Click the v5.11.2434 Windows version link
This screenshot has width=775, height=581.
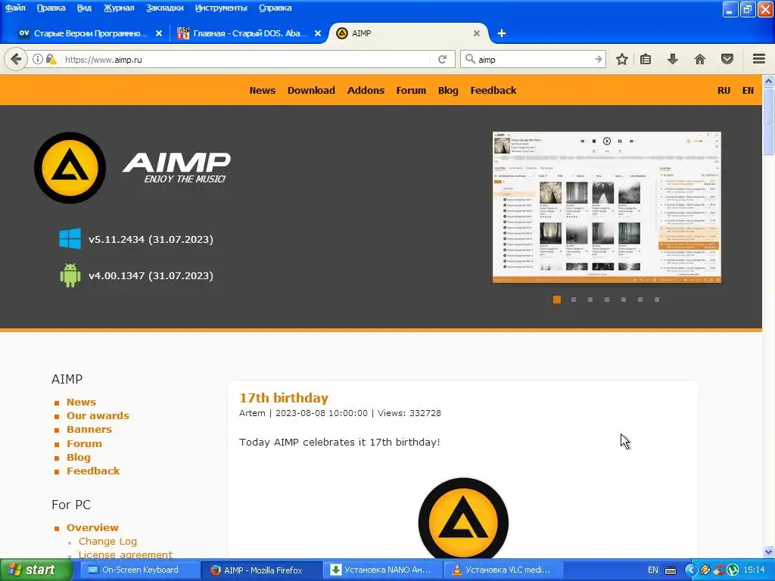(151, 239)
